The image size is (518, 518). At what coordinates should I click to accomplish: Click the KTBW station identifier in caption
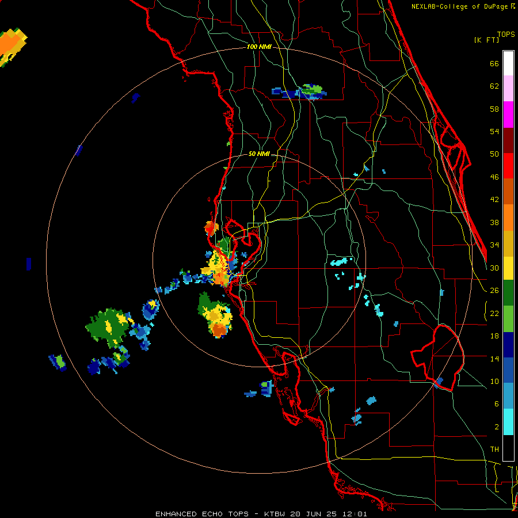[x=274, y=514]
